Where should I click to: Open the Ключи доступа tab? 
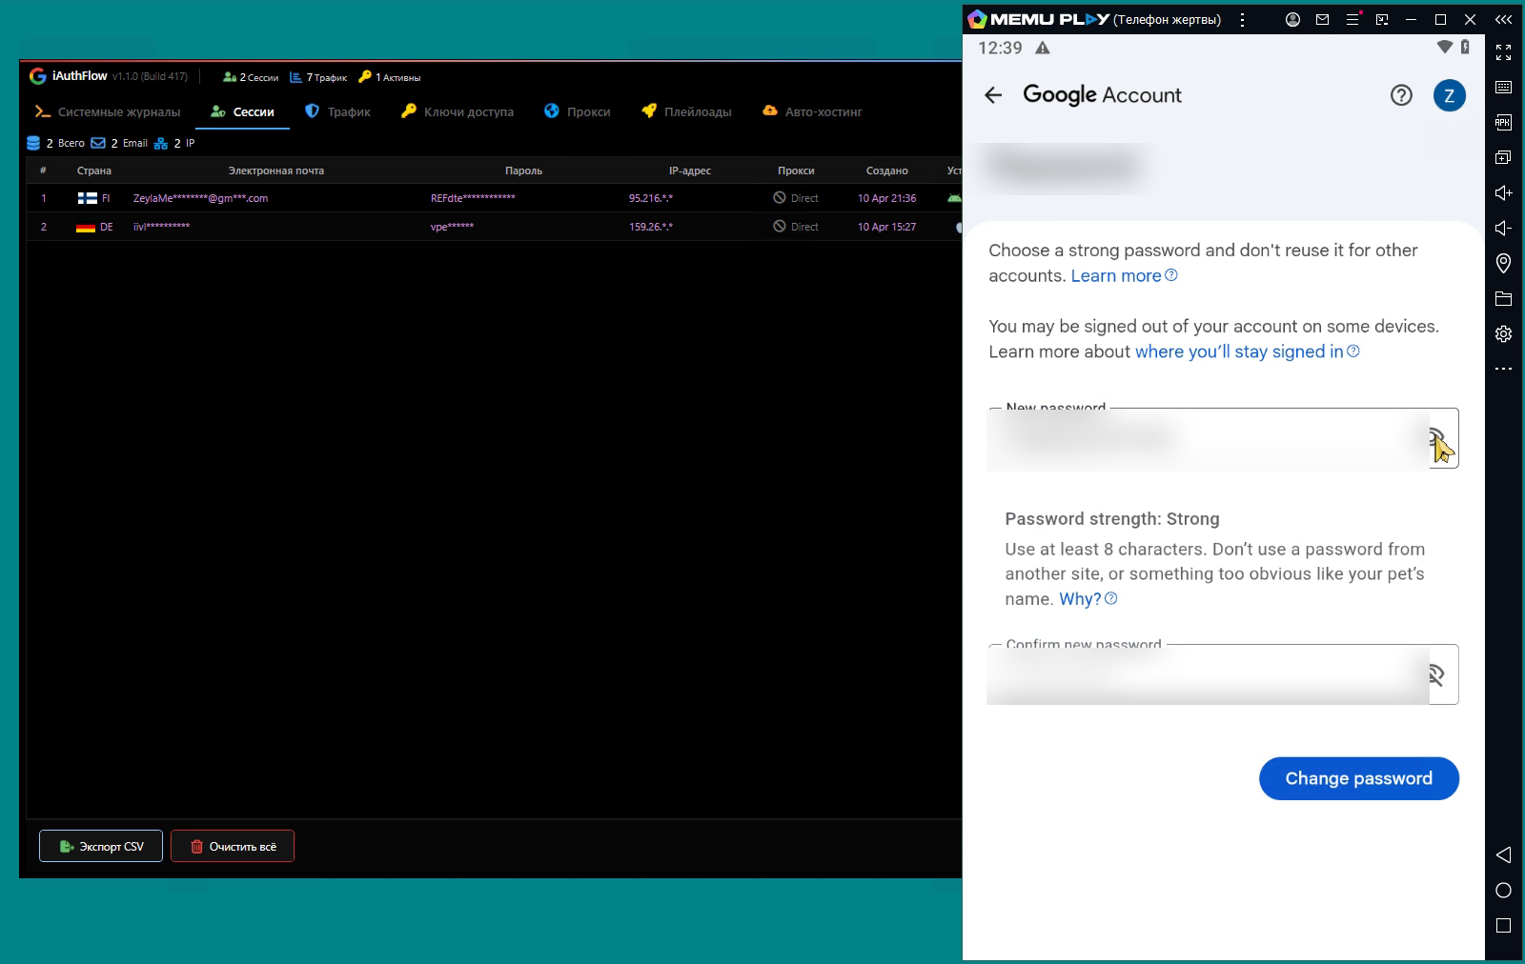[x=457, y=111]
